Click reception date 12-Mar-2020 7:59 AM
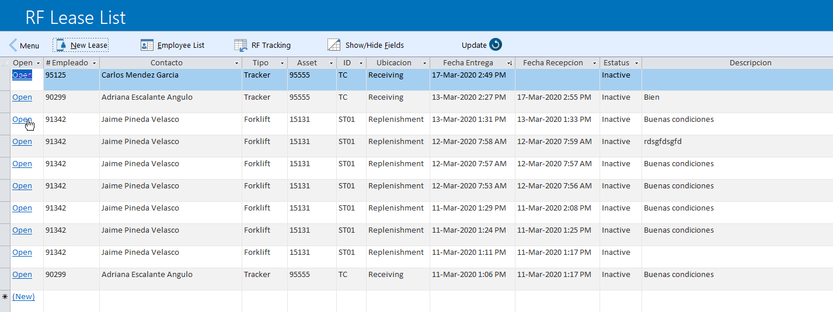Screen dimensions: 833x312 point(557,146)
